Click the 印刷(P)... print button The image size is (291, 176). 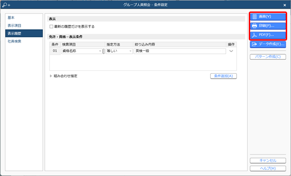click(x=268, y=26)
